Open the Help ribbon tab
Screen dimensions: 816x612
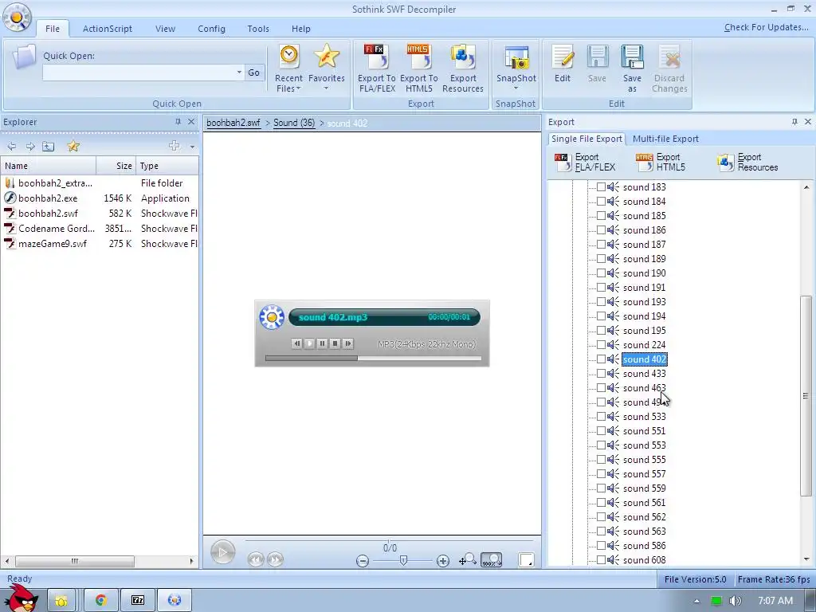300,29
